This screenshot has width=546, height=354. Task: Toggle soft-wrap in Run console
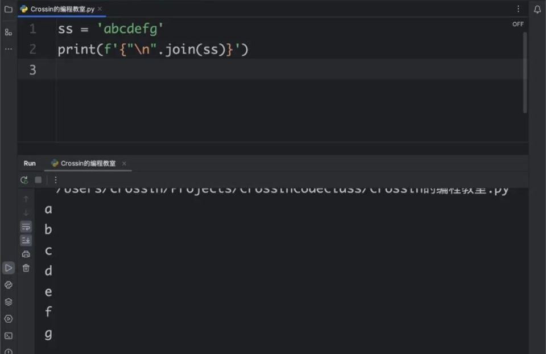tap(26, 227)
